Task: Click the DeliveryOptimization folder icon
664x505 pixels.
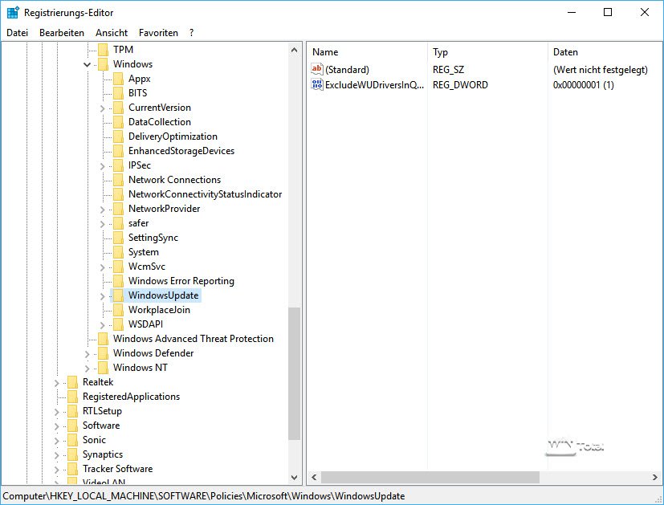Action: 118,136
